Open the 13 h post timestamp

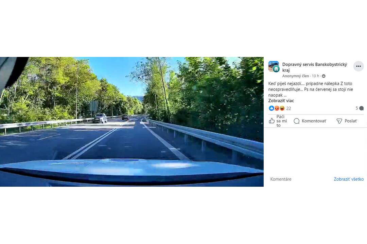coord(315,76)
